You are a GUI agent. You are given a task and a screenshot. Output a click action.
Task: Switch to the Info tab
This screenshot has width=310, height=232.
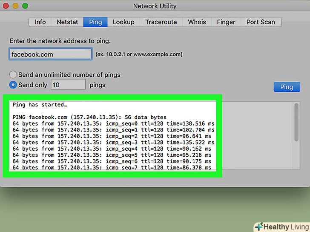(40, 22)
